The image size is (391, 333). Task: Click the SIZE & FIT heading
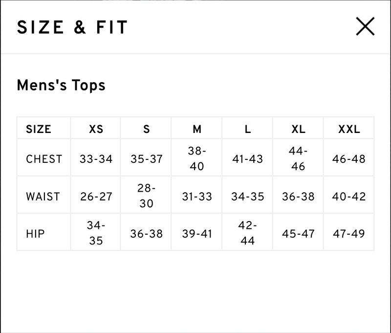[72, 27]
